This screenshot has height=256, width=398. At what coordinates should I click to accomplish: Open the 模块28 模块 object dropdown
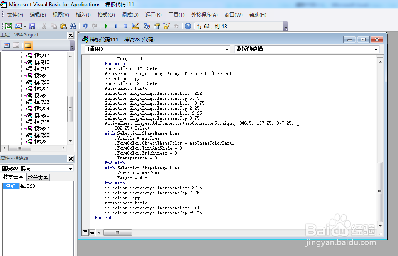coord(70,169)
